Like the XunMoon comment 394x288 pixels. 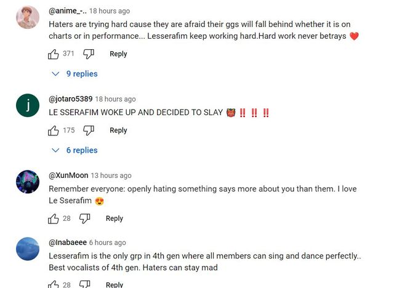(x=54, y=218)
